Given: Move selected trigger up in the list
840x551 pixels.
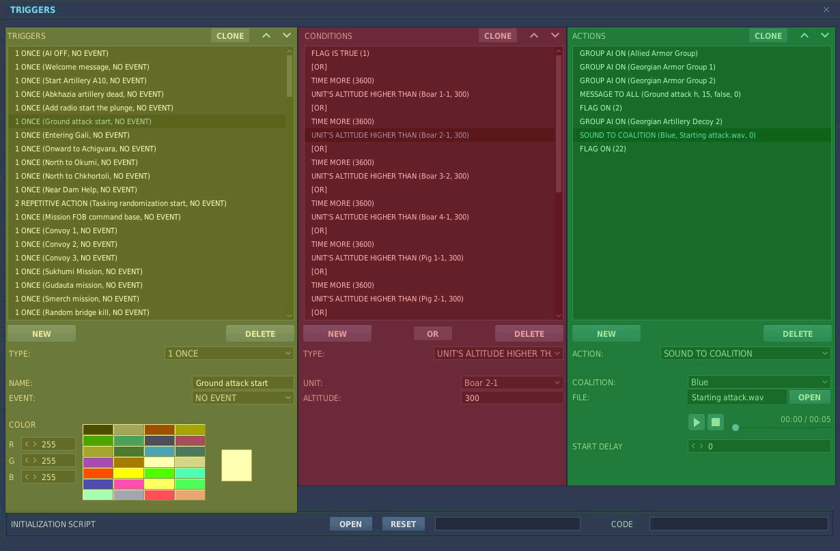Looking at the screenshot, I should [266, 35].
